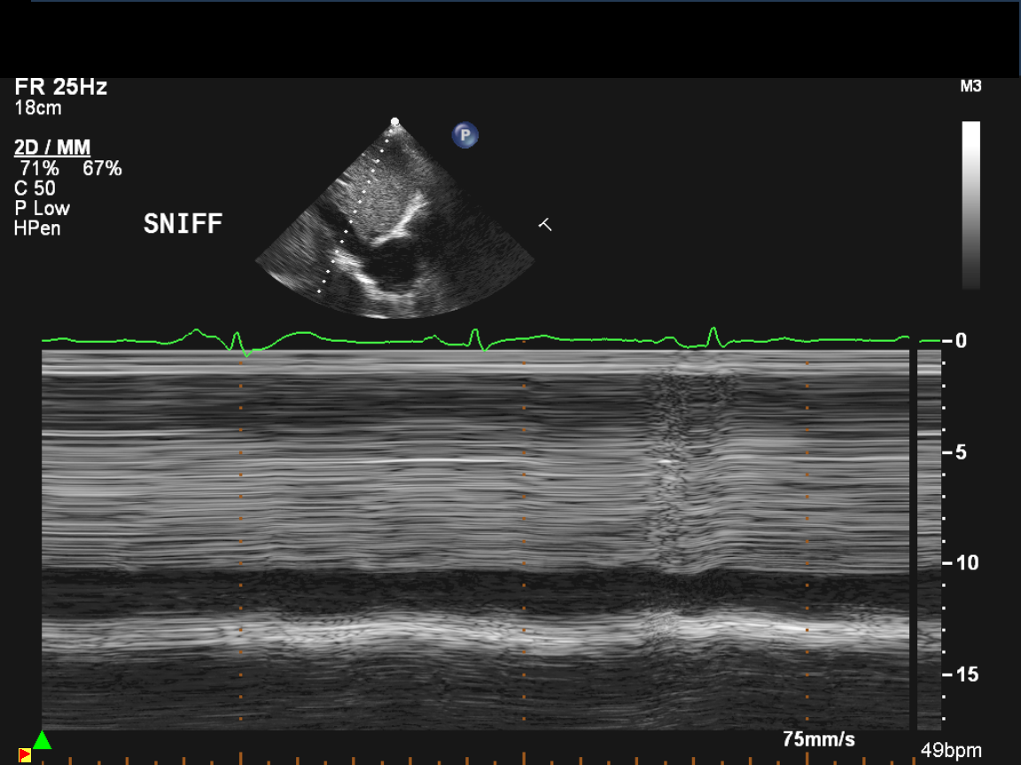The width and height of the screenshot is (1021, 765).
Task: Click the white focus marker beside the sector
Action: click(x=545, y=225)
